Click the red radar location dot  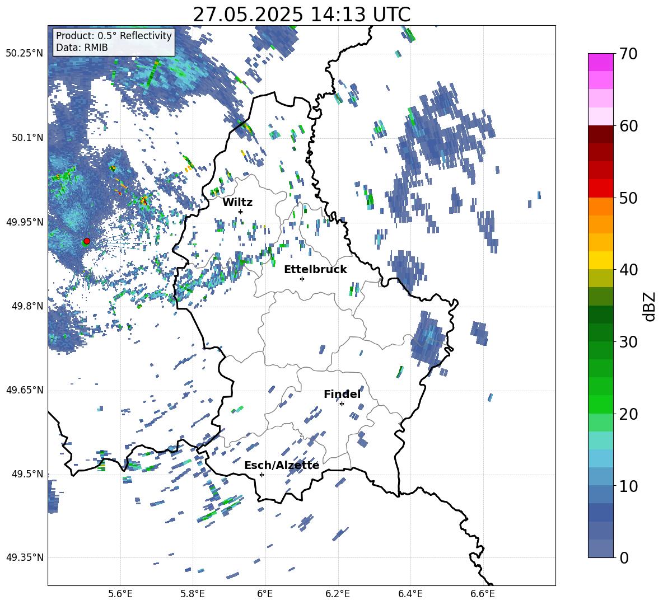tap(87, 241)
